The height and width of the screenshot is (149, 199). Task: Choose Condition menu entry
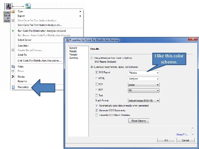pos(23,46)
